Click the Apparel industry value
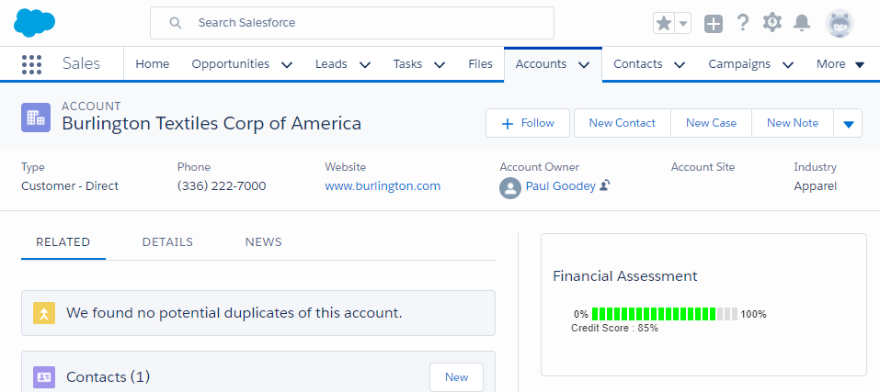Image resolution: width=880 pixels, height=392 pixels. pos(815,186)
